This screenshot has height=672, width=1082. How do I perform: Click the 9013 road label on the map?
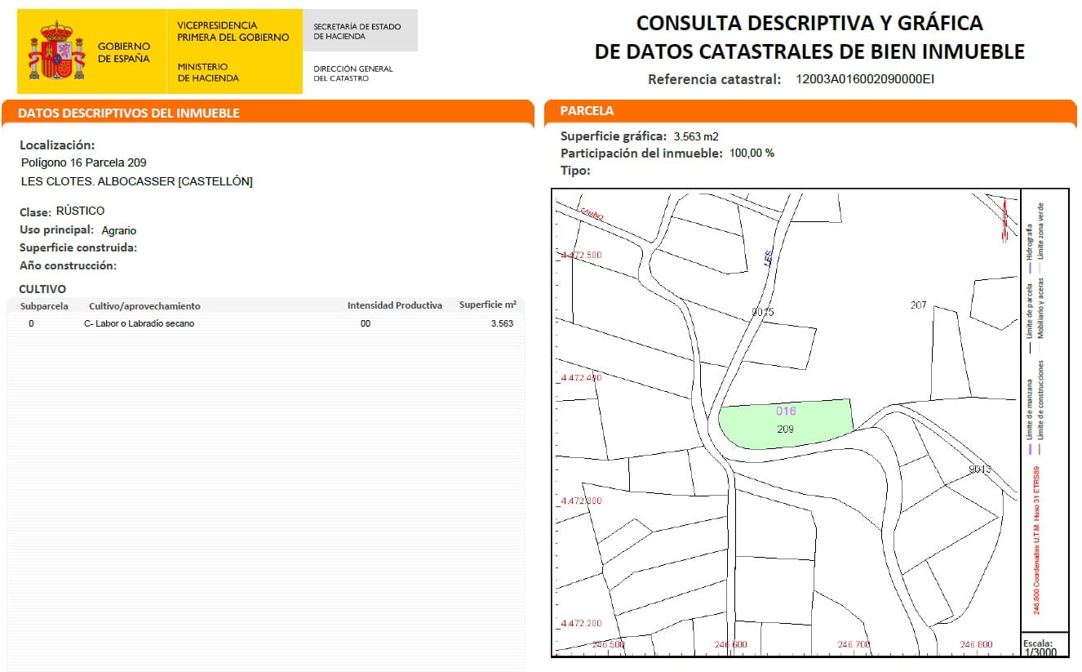tap(980, 470)
